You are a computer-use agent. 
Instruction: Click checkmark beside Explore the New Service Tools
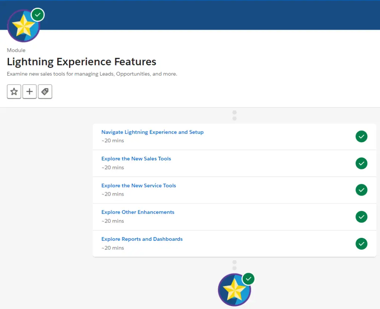pos(361,190)
